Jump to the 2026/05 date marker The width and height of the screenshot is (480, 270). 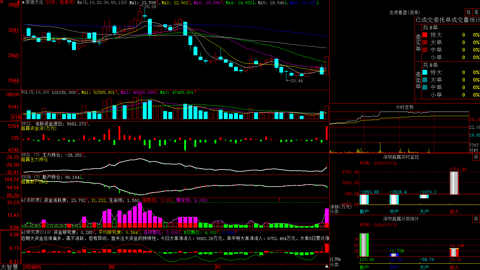click(32, 267)
